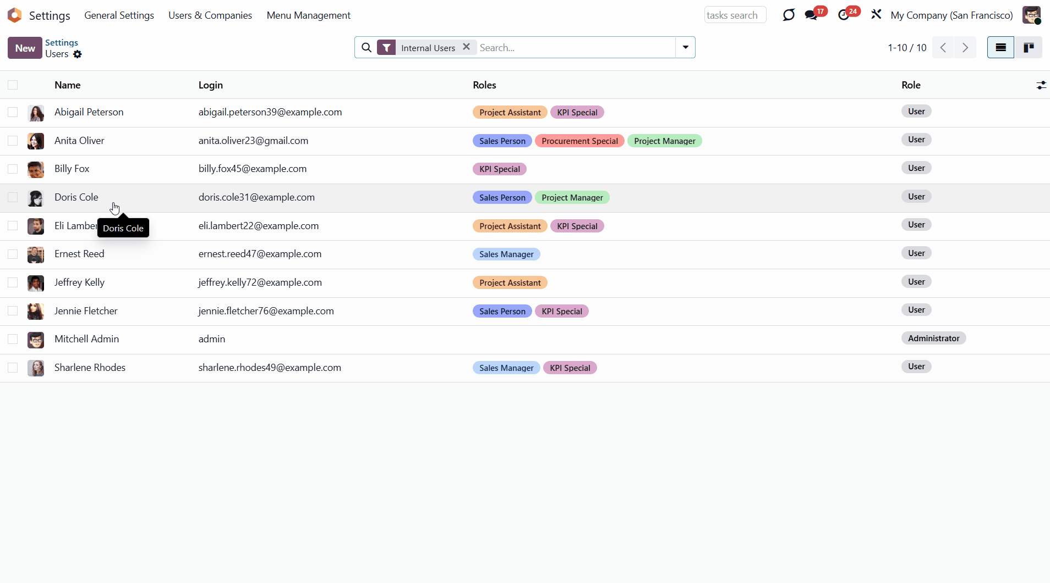The image size is (1050, 583).
Task: Open the column settings adjust icon
Action: [1041, 85]
